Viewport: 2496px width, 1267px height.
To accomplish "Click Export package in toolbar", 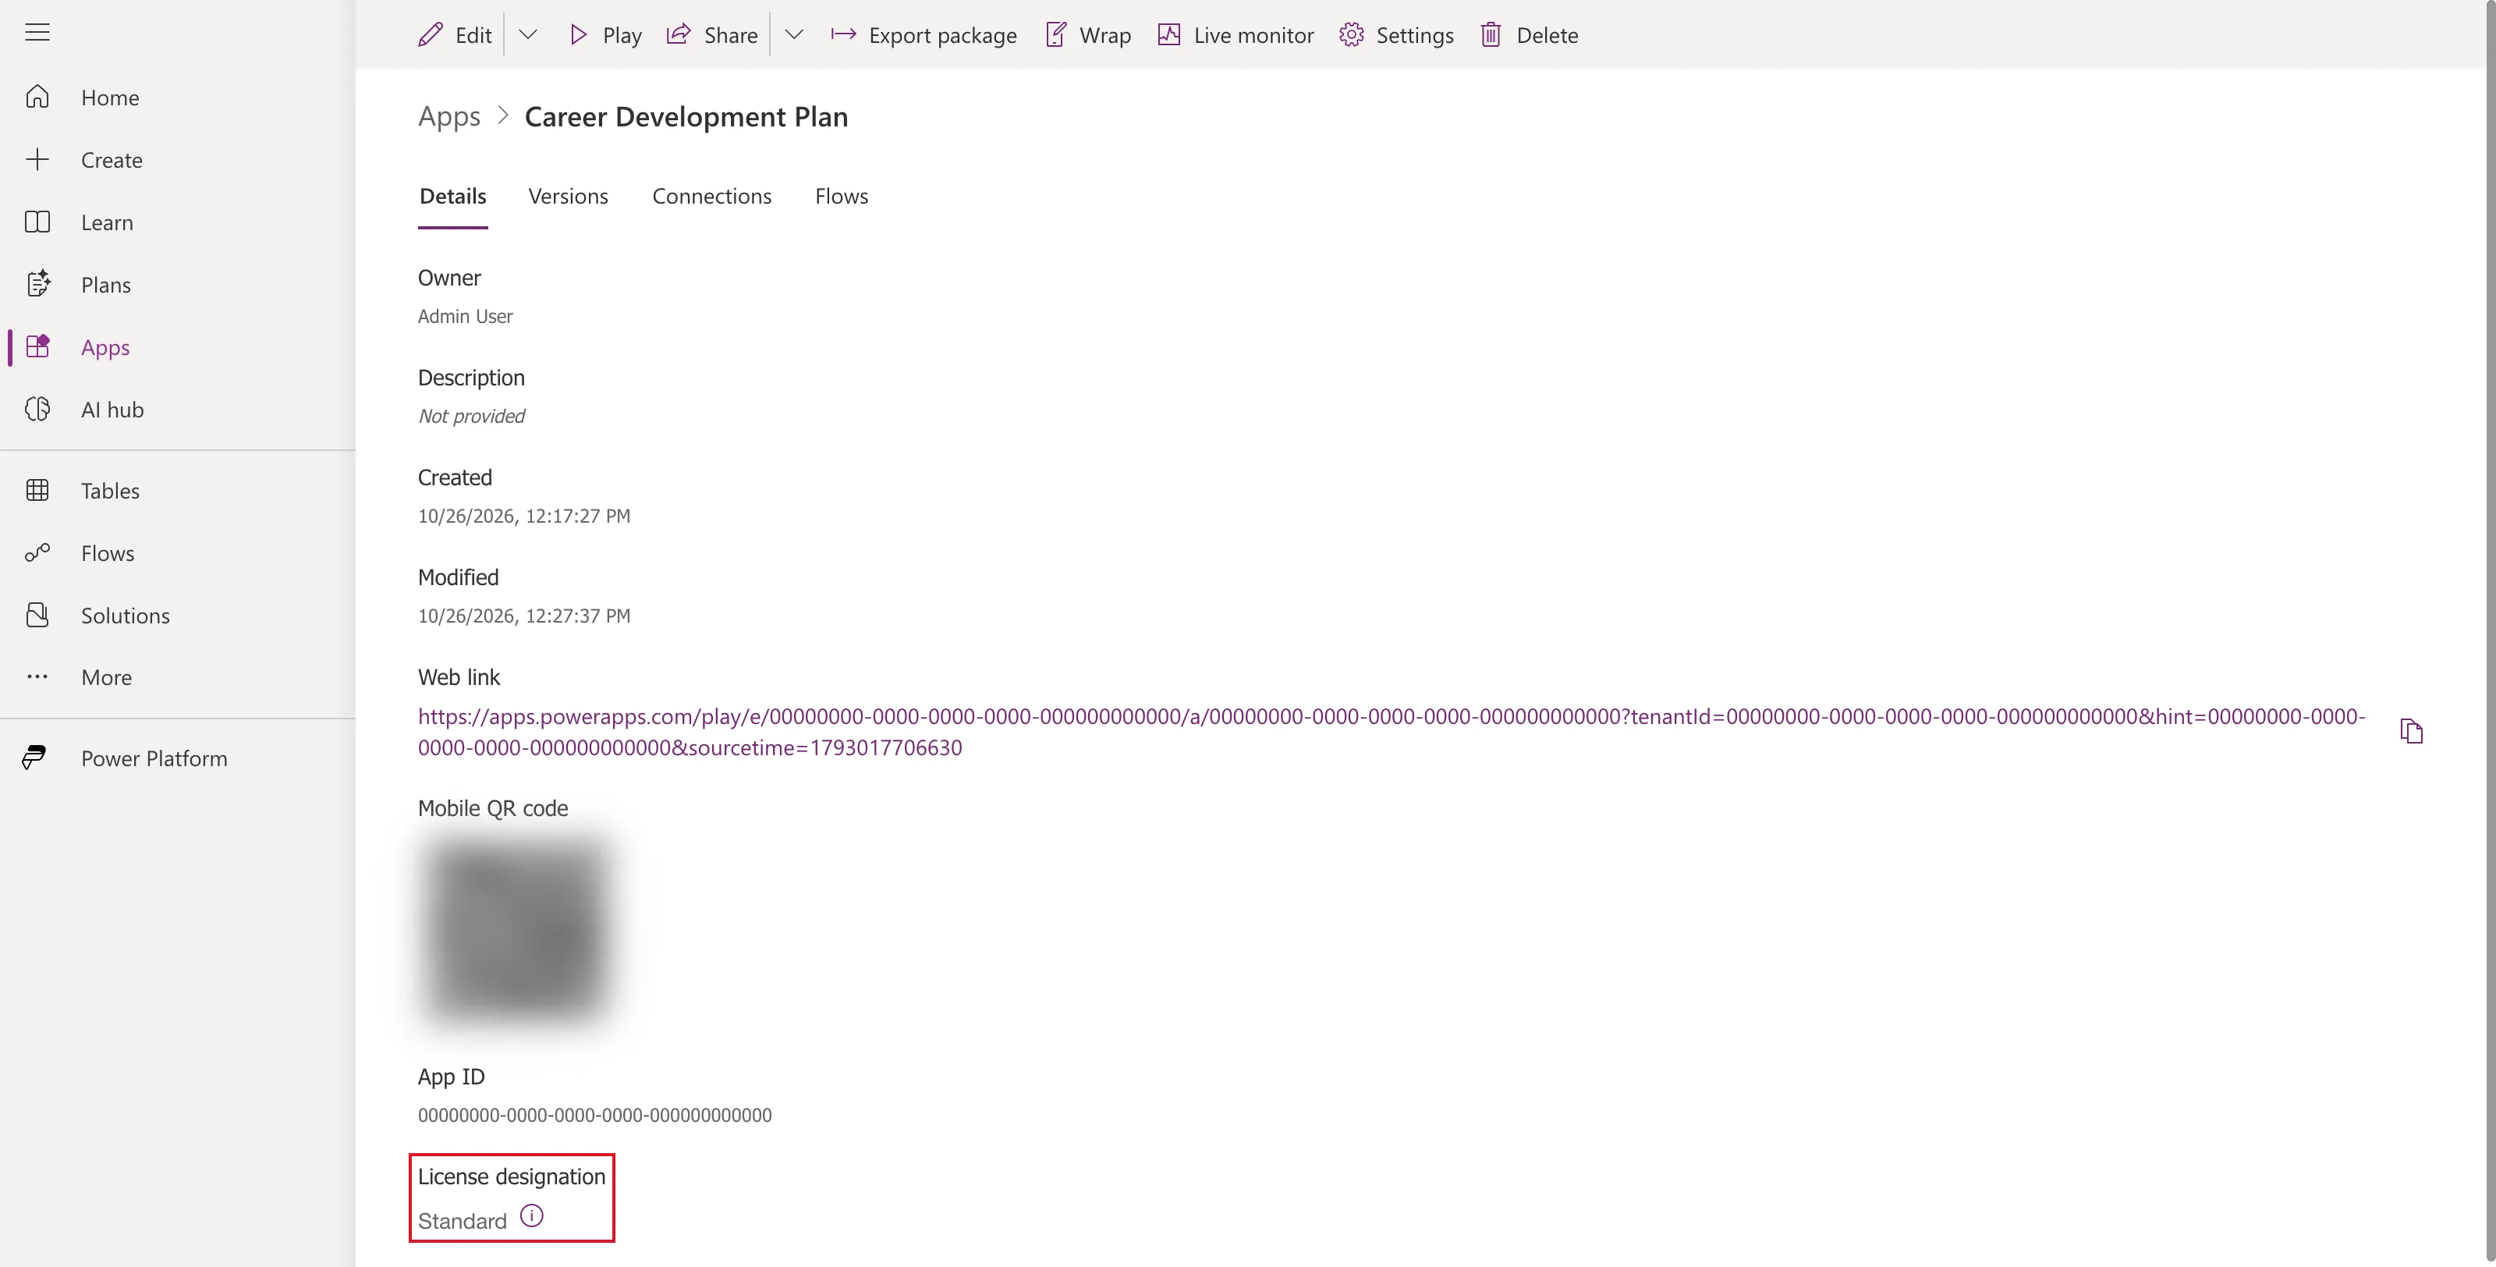I will tap(924, 35).
